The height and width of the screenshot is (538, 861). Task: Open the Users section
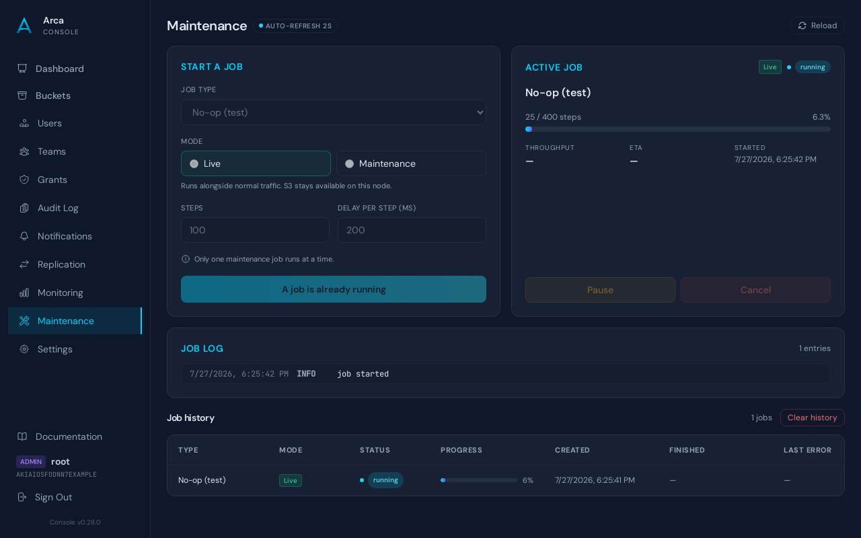click(75, 123)
